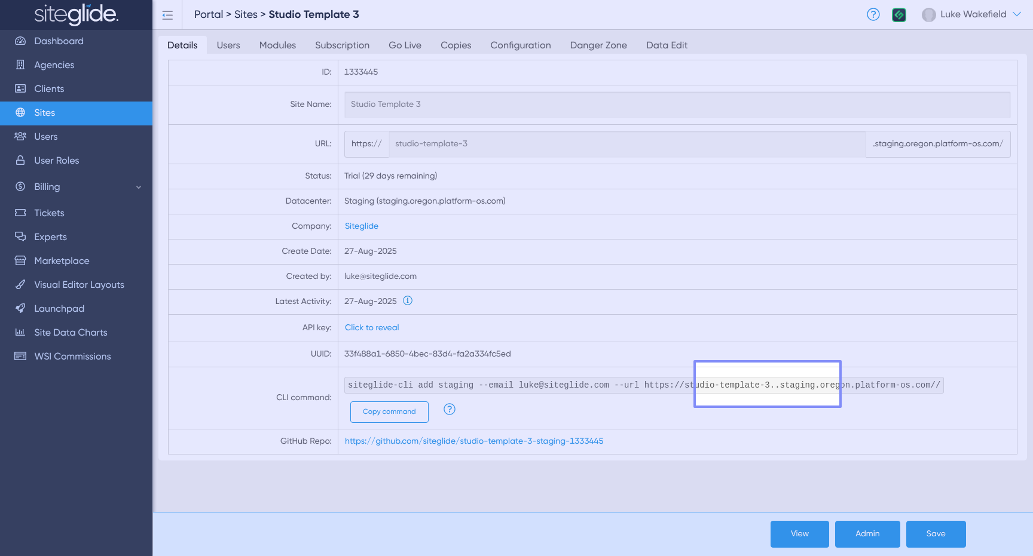Open Visual Editor Layouts in sidebar
The height and width of the screenshot is (556, 1033).
click(x=79, y=285)
